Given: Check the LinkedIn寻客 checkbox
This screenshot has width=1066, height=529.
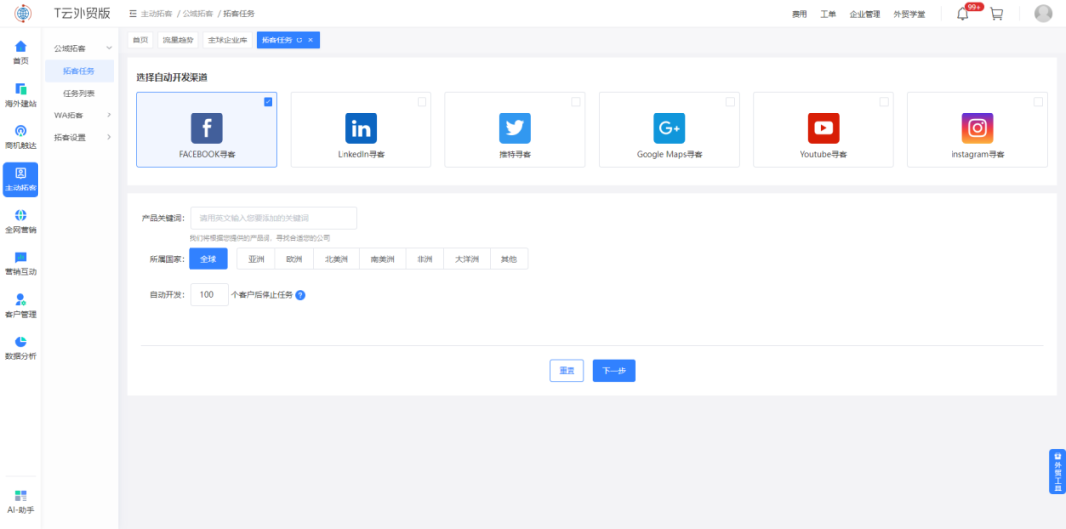Looking at the screenshot, I should [x=421, y=102].
